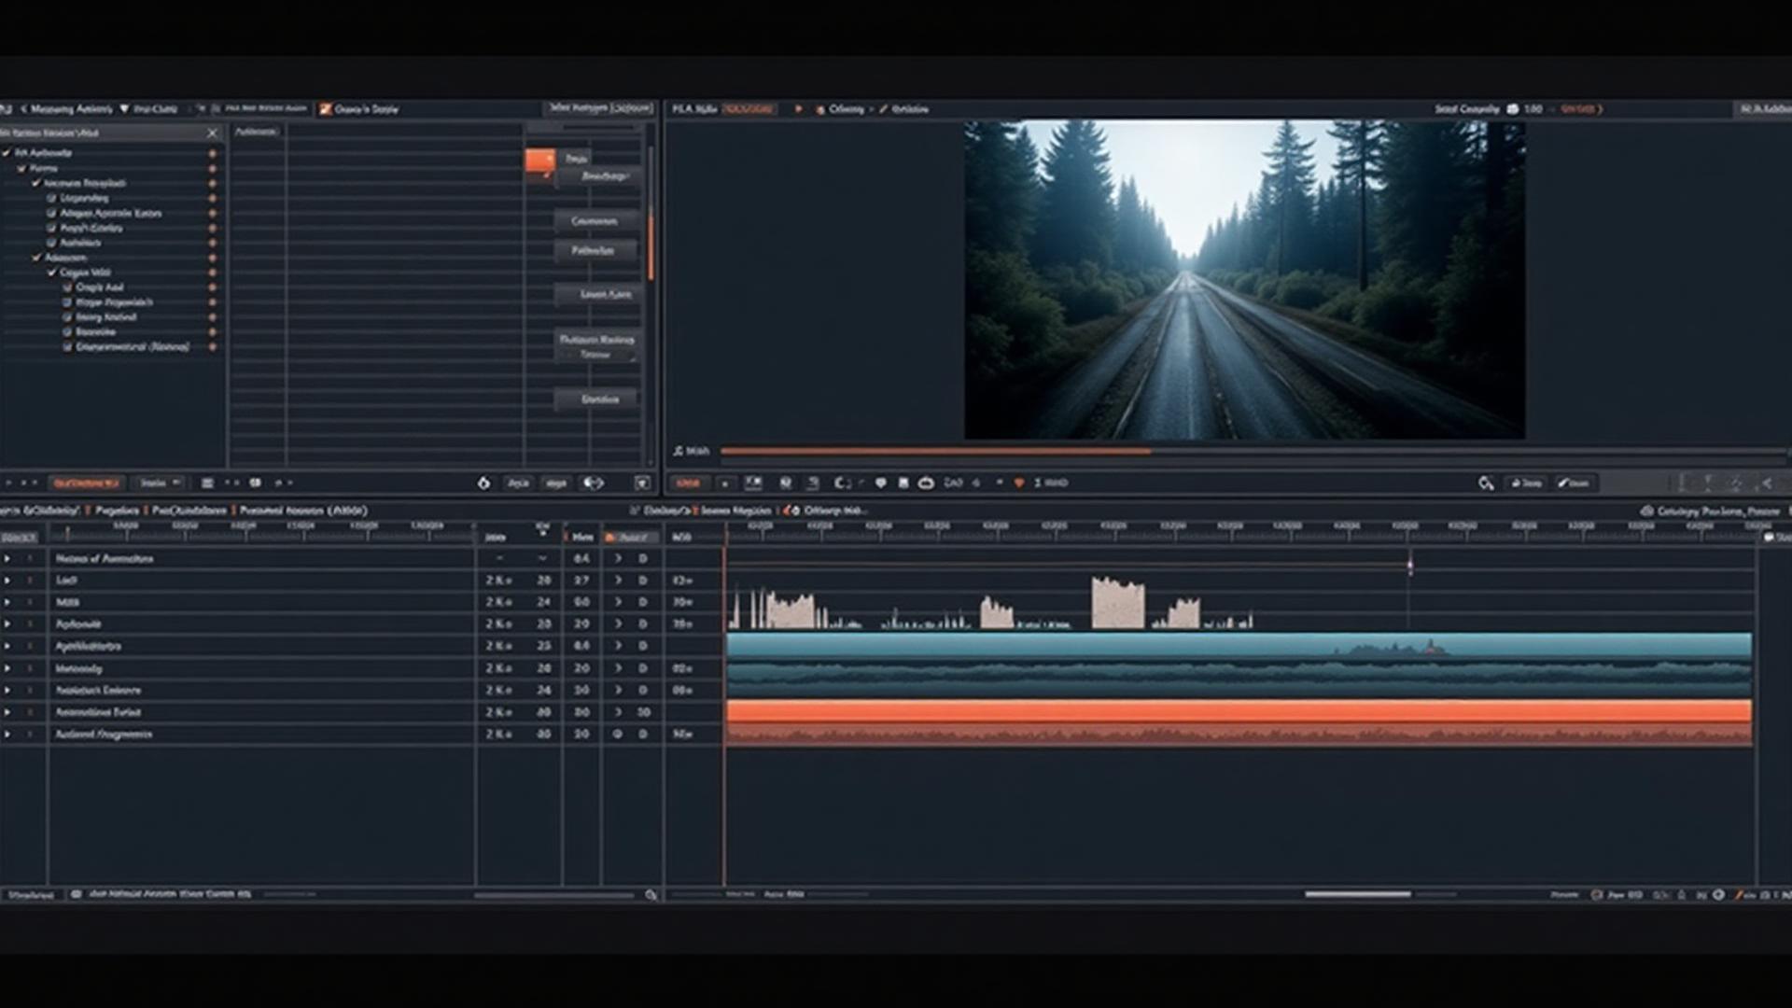
Task: Click the list view icon in left panel toolbar
Action: point(207,483)
